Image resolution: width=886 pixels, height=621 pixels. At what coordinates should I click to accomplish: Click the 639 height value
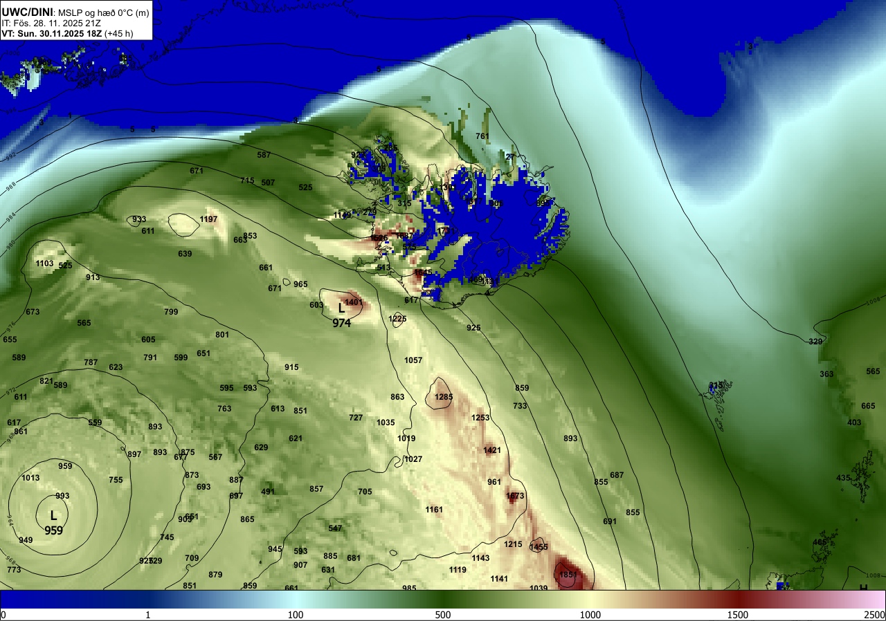[x=185, y=254]
